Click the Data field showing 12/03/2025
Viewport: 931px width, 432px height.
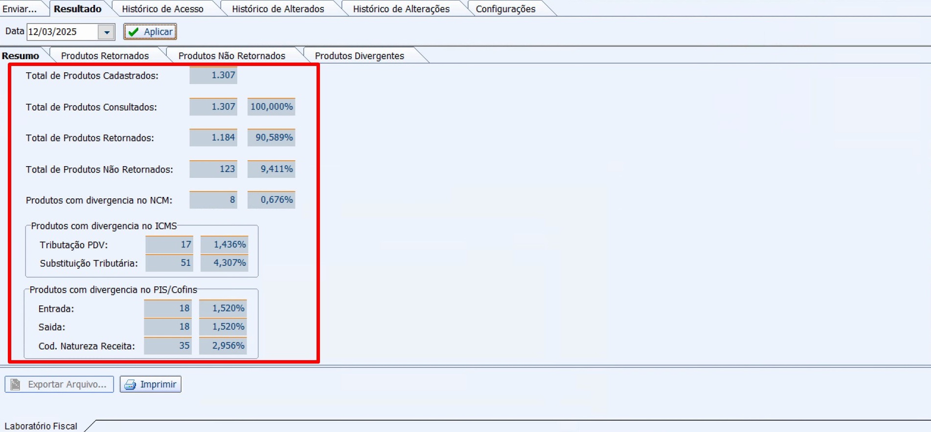(62, 32)
